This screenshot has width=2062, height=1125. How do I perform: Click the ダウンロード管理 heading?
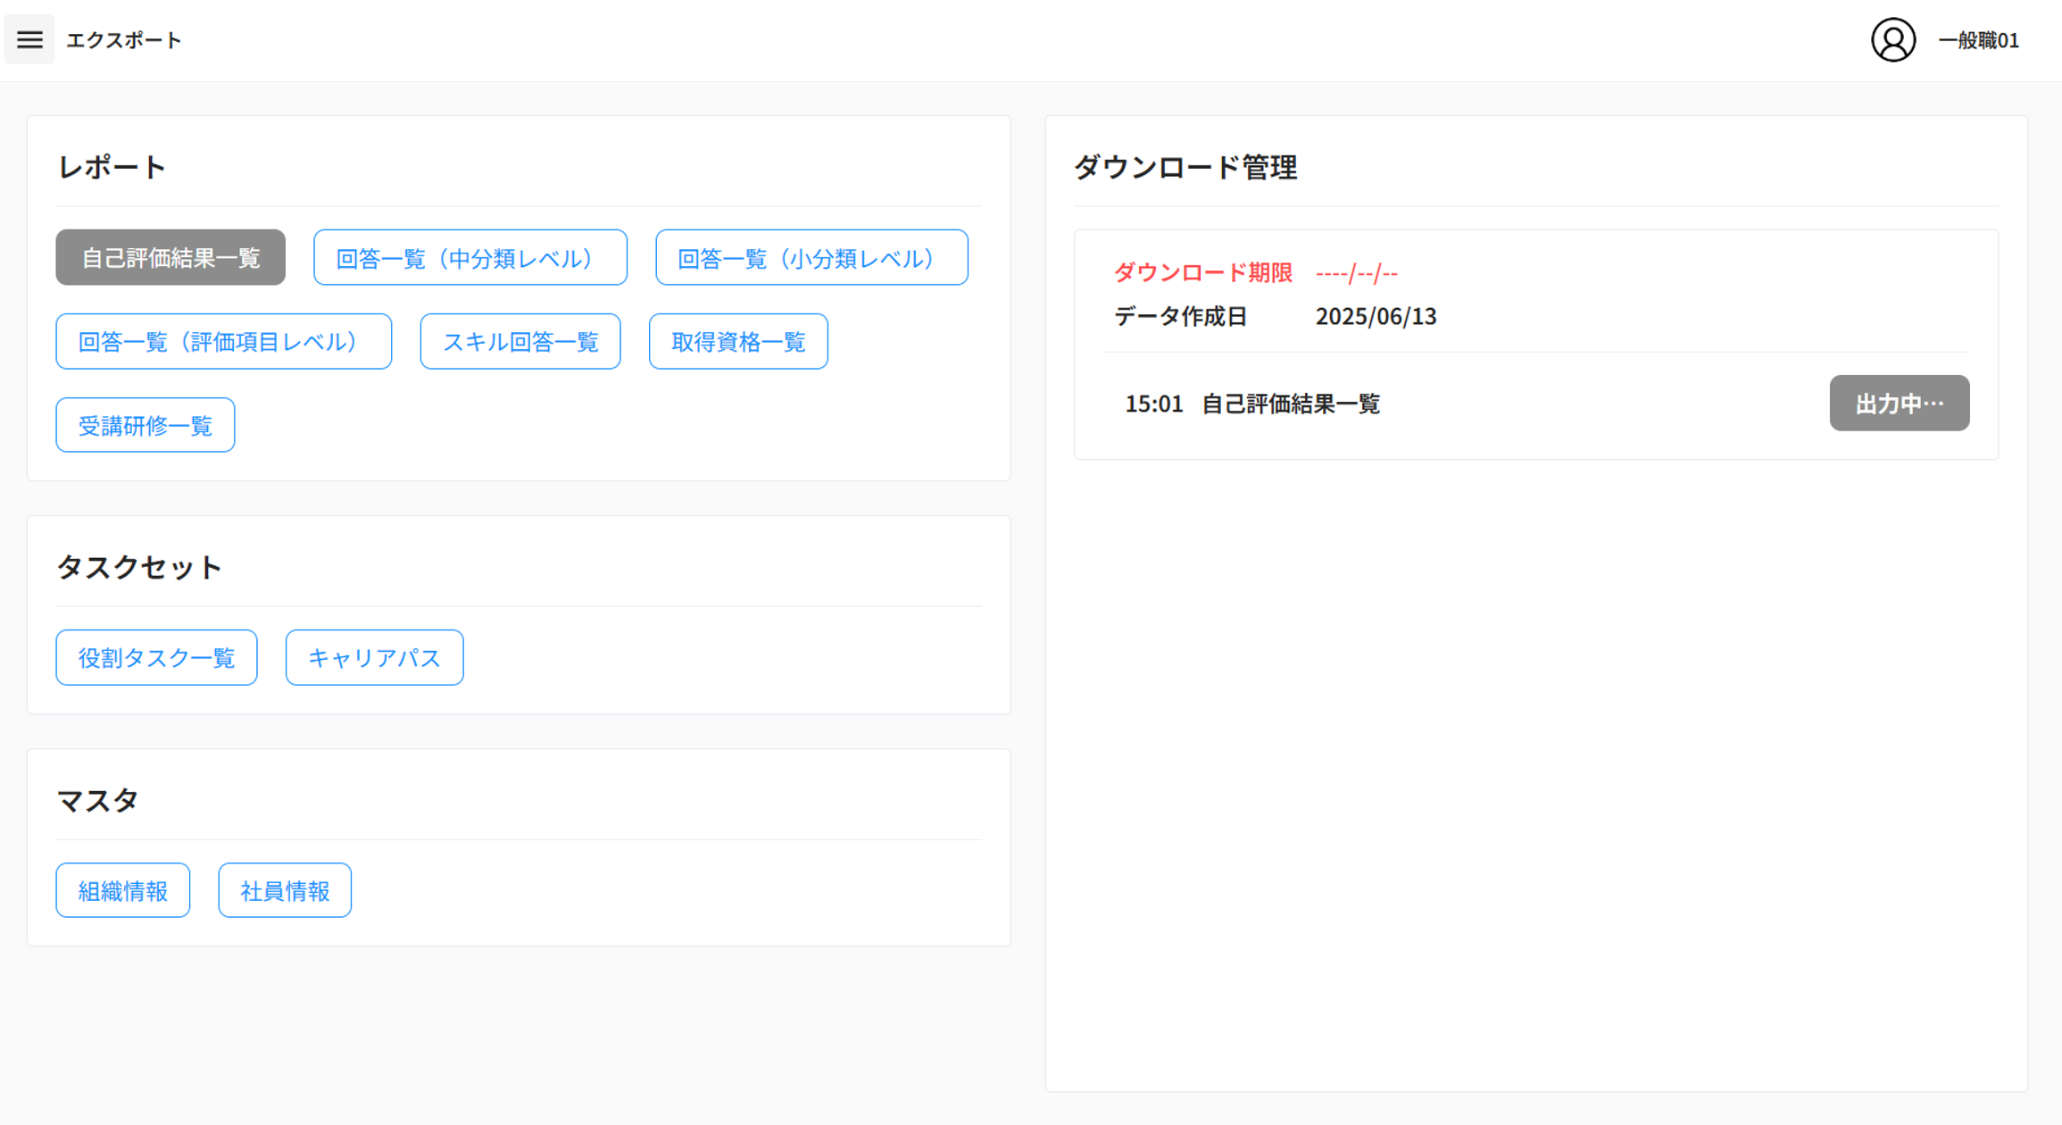click(x=1185, y=167)
